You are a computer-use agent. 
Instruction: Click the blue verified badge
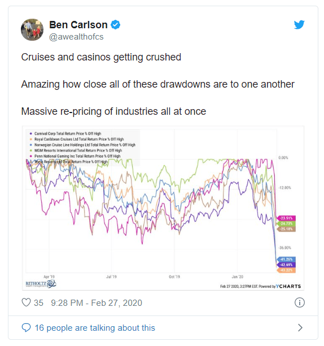tap(115, 25)
